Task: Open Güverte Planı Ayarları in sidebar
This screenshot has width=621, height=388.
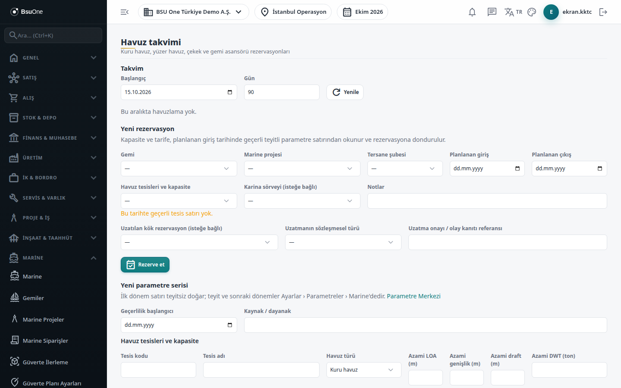Action: tap(53, 383)
